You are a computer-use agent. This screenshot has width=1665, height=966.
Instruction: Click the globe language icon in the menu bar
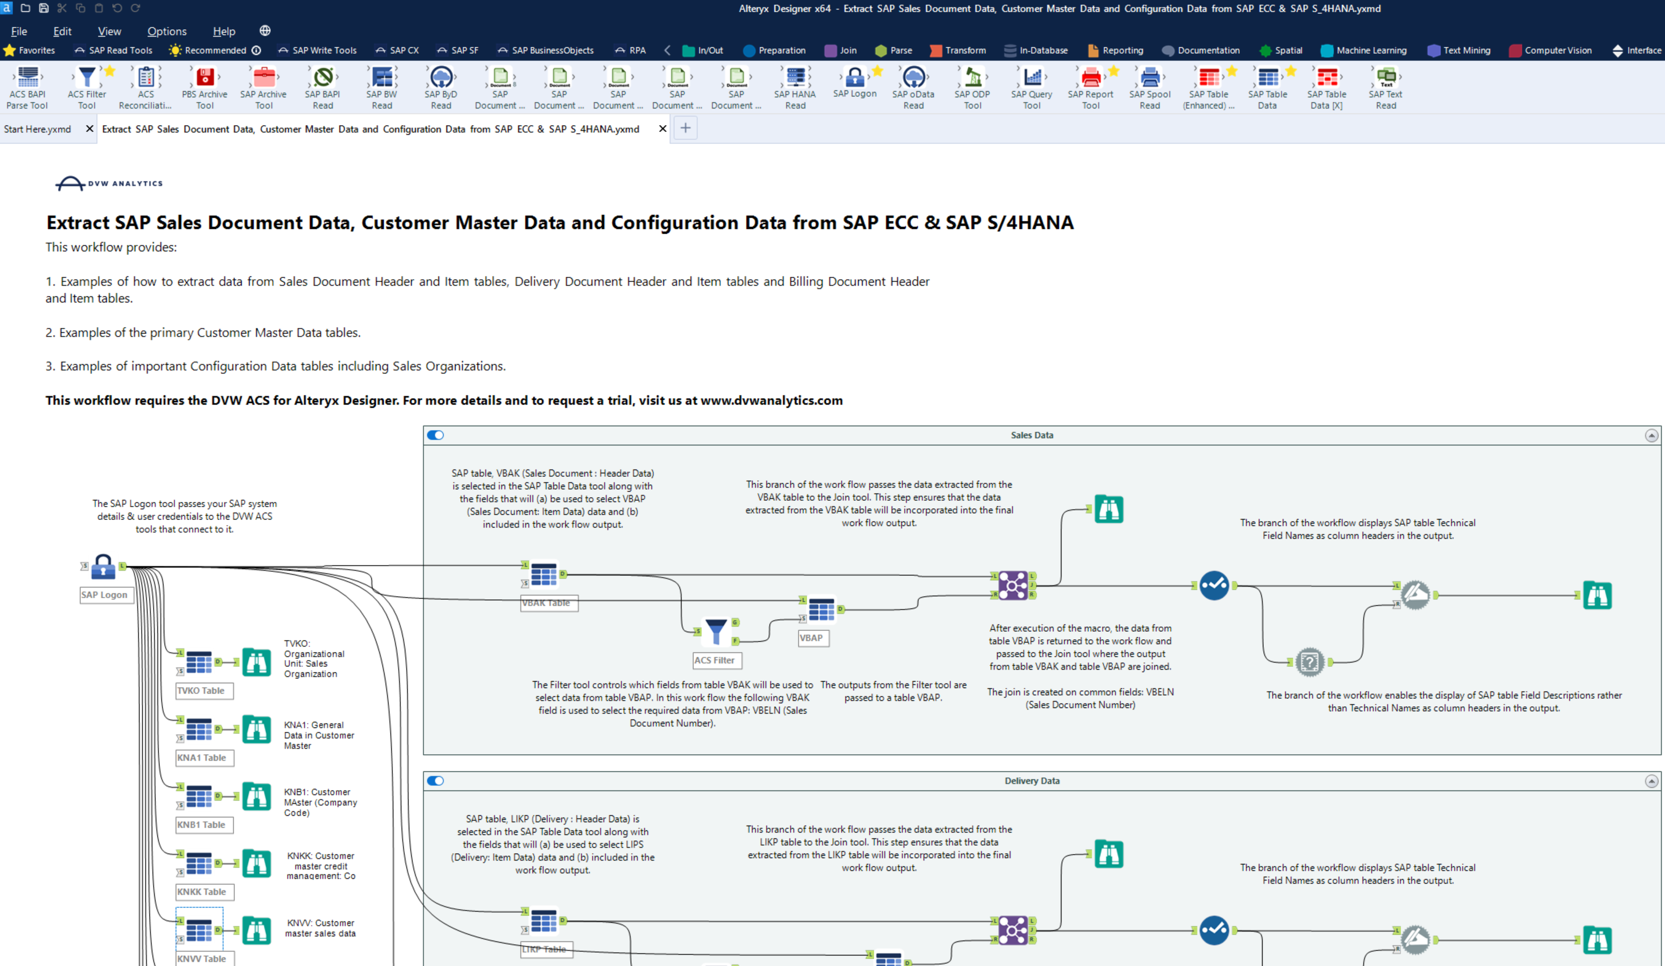click(265, 30)
